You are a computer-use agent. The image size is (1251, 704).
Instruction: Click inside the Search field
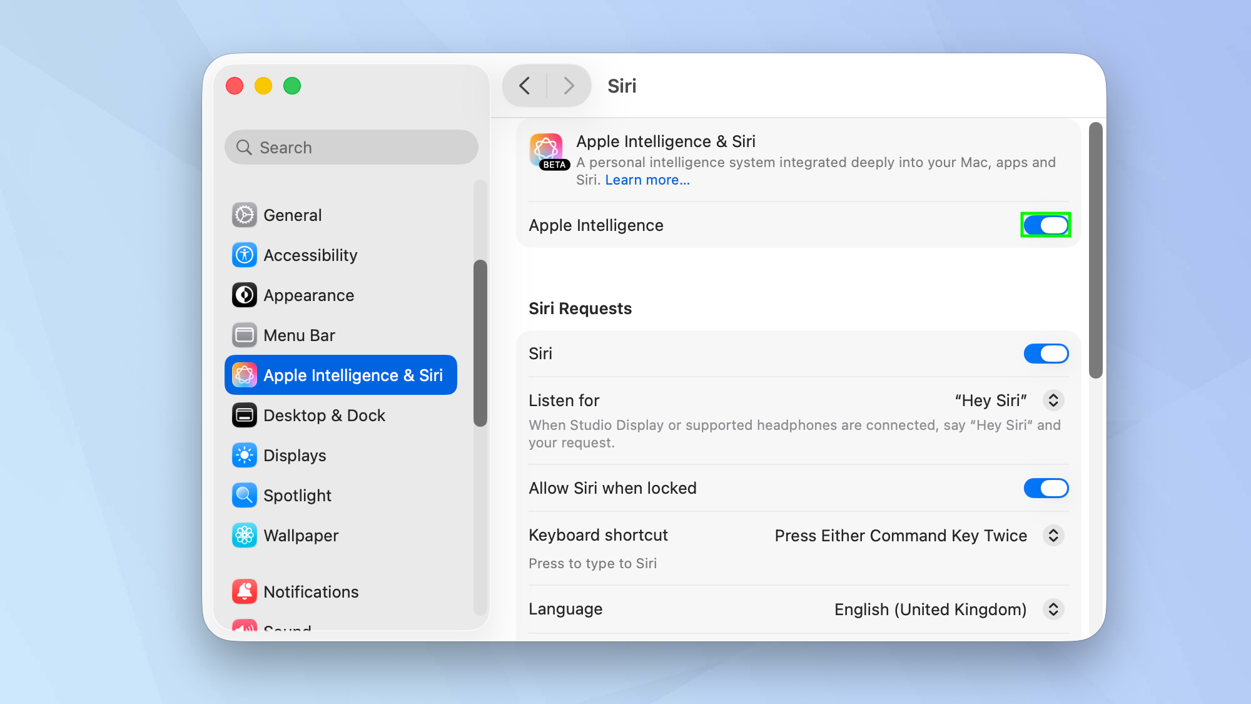(350, 147)
